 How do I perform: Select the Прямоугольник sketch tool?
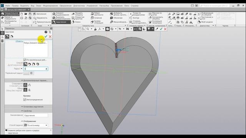[42, 22]
